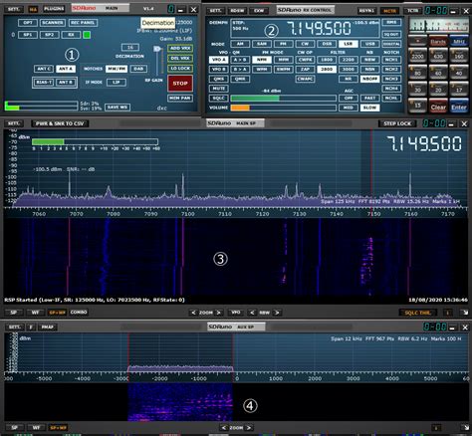This screenshot has height=436, width=472.
Task: Toggle the NCH1 notch filter
Action: (391, 60)
